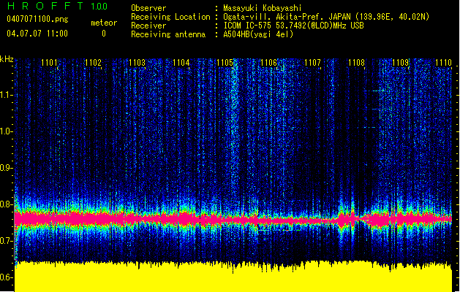Click the meteor count label

[104, 23]
